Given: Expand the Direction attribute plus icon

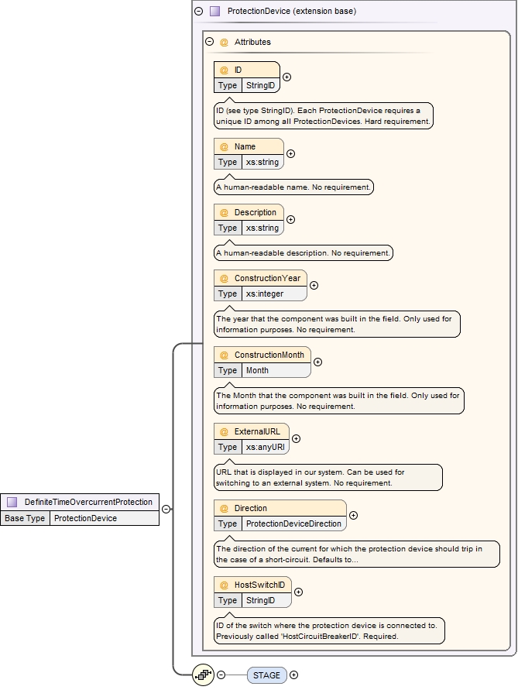Looking at the screenshot, I should coord(354,515).
